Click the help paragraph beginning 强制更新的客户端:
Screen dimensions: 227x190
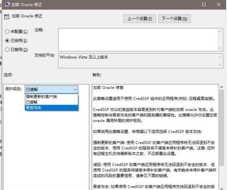[154, 148]
